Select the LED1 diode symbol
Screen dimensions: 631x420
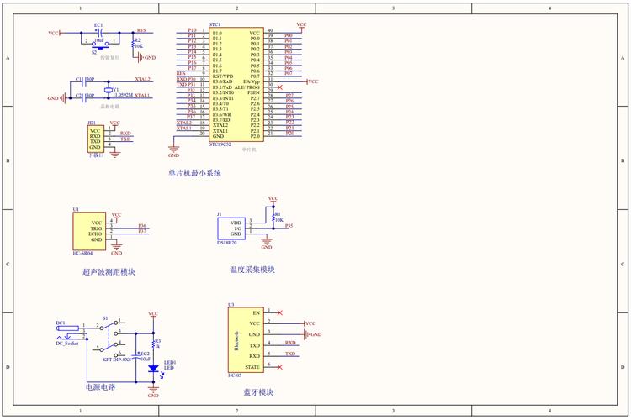pos(153,369)
